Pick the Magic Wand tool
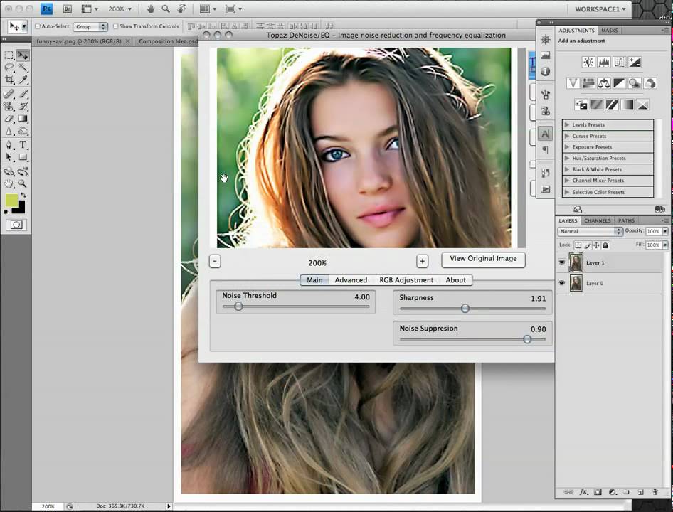673x512 pixels. click(23, 68)
